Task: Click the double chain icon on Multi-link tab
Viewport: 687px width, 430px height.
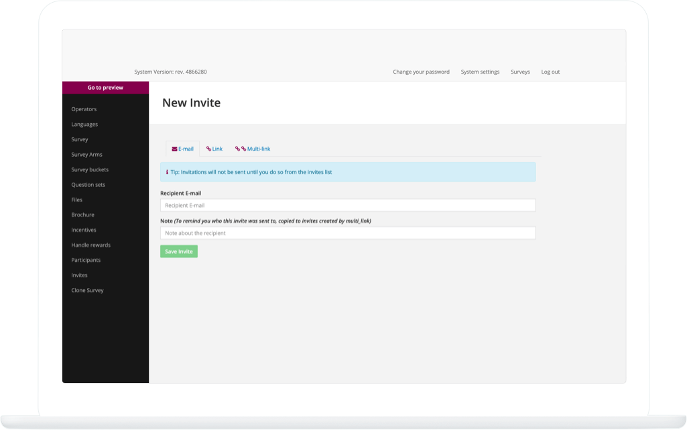Action: 241,149
